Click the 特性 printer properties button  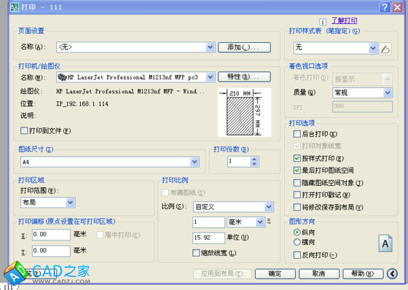[x=244, y=77]
